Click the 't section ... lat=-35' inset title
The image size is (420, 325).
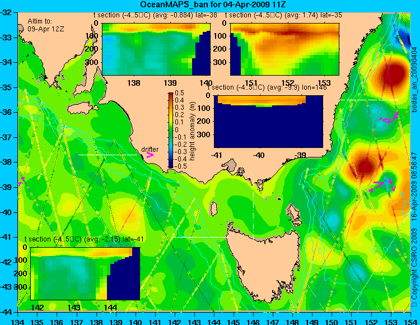click(x=283, y=15)
